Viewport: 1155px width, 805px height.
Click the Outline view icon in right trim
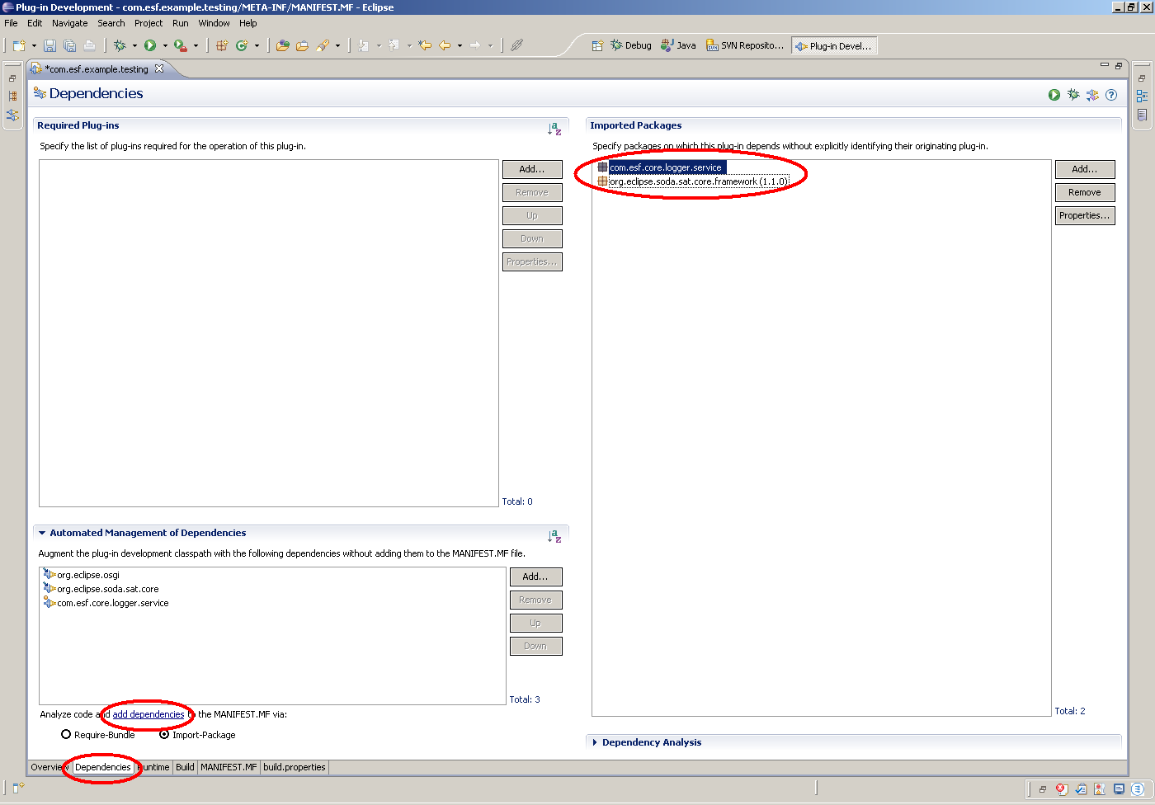(1142, 97)
